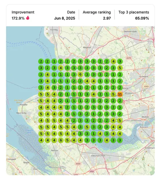Click the Skelmersdale map label
Image resolution: width=158 pixels, height=178 pixels.
130,32
